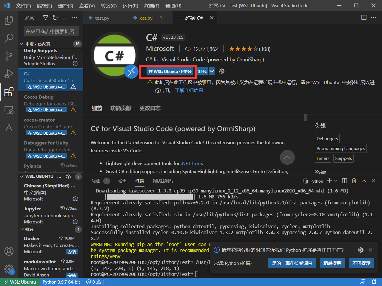Open the feedback icon in status bar

[363, 282]
